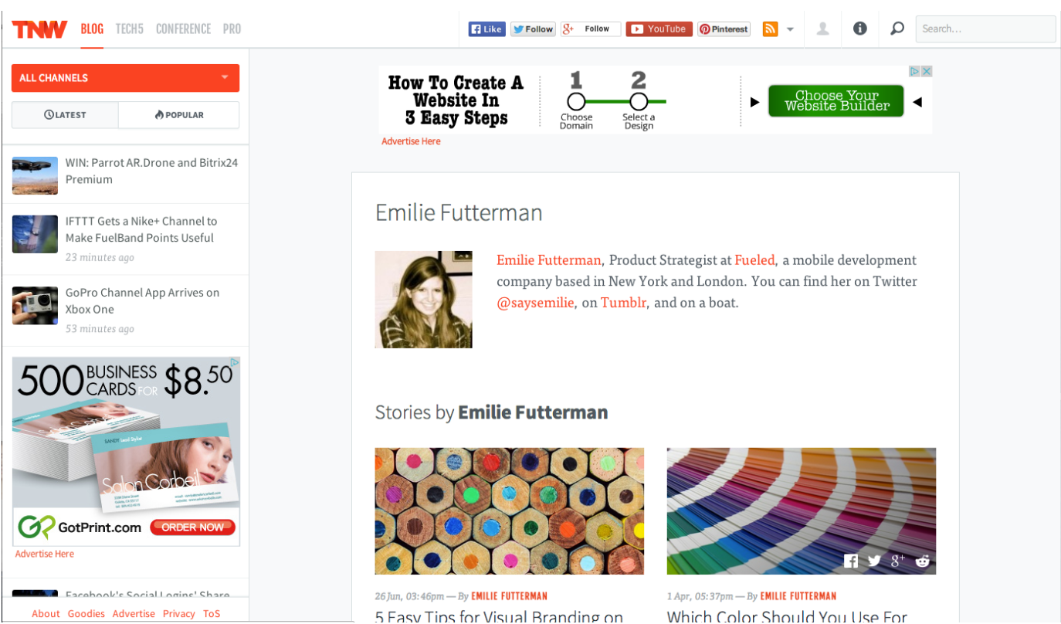1061x624 pixels.
Task: Expand the ALL CHANNELS dropdown
Action: 125,78
